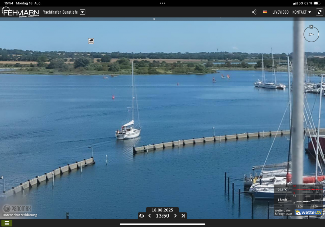Open the Datenschutzerklärung link
The image size is (325, 227).
pos(20,215)
